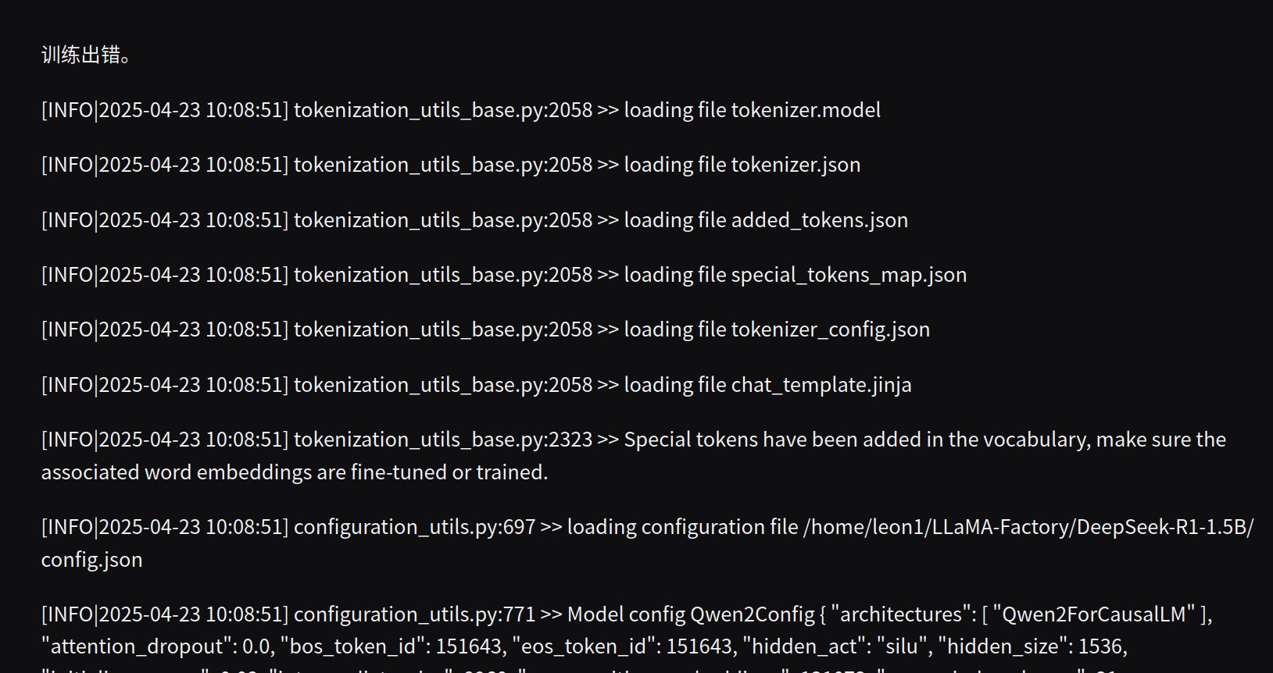Click 'configuration_utils.py:771' source reference
Viewport: 1273px width, 673px height.
415,614
